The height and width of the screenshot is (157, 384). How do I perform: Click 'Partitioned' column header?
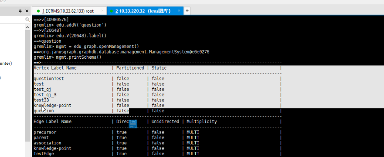tap(130, 68)
